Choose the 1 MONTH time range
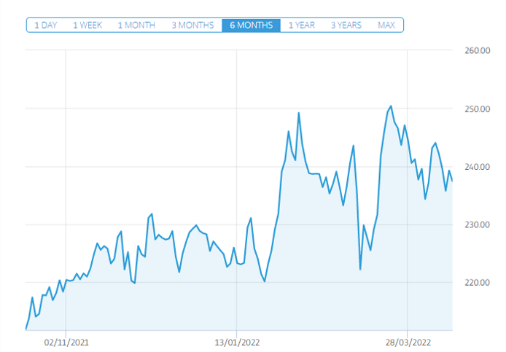The width and height of the screenshot is (506, 352). pyautogui.click(x=136, y=26)
